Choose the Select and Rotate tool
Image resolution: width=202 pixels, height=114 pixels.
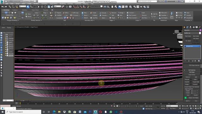[x=45, y=7]
